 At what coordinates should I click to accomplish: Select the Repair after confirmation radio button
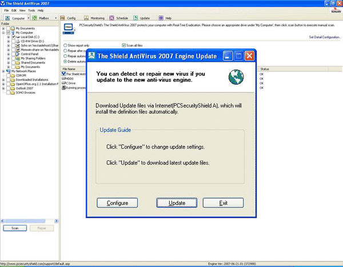65,51
